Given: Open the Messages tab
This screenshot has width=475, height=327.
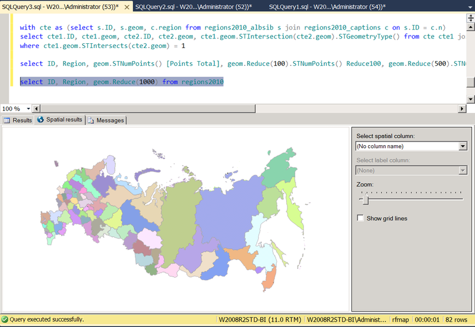Looking at the screenshot, I should tap(106, 120).
